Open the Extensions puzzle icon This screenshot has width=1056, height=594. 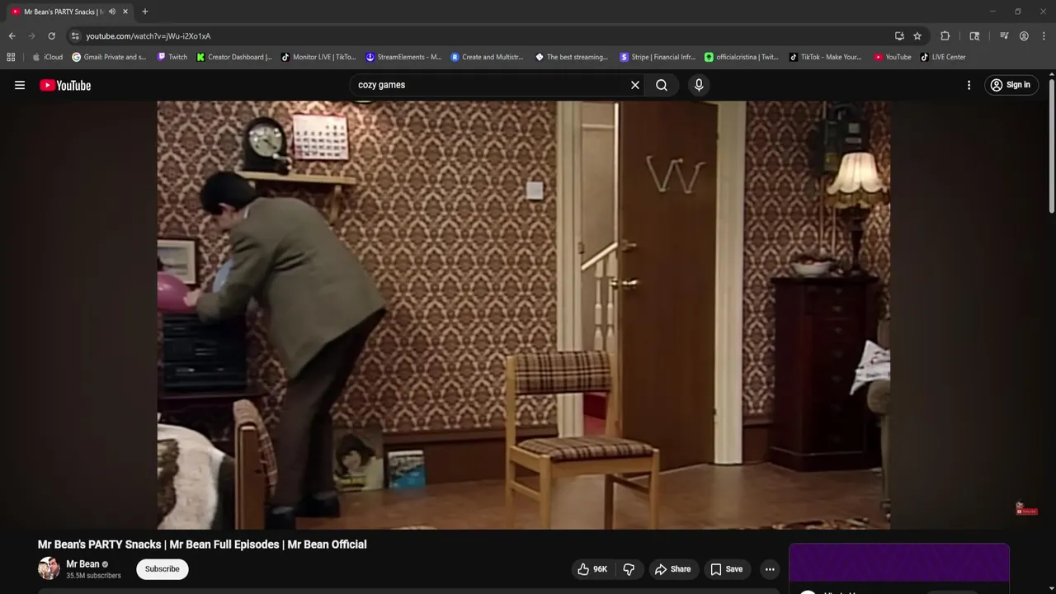coord(945,36)
